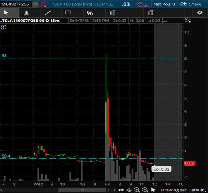Viewport: 208px width, 193px height.
Task: Toggle the red symbol link indicator
Action: [x=43, y=4]
